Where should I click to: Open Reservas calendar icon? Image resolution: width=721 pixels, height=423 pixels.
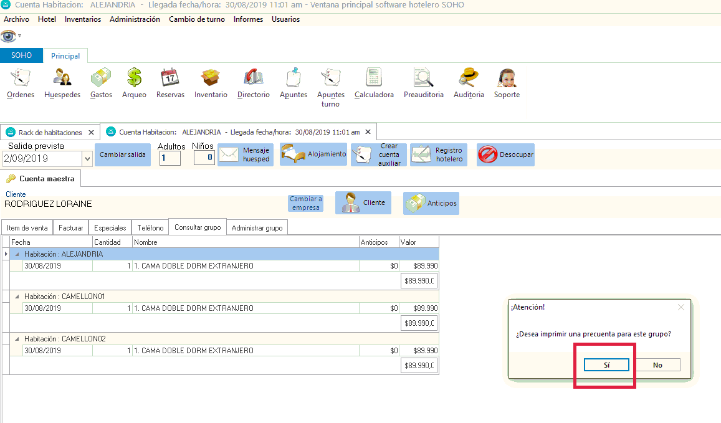coord(170,83)
